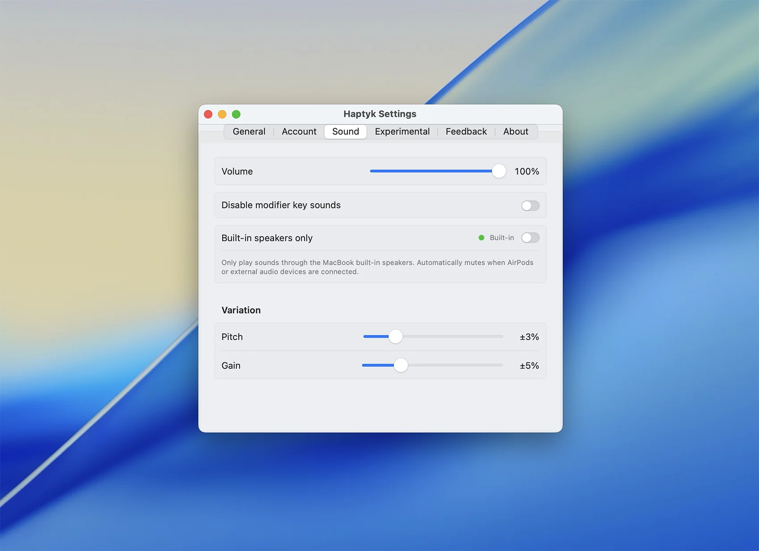759x551 pixels.
Task: Open the Feedback tab
Action: coord(466,132)
